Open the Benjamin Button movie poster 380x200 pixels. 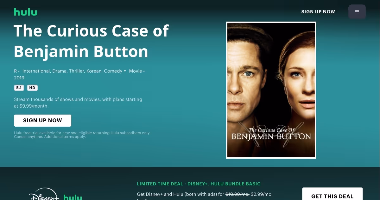point(271,90)
